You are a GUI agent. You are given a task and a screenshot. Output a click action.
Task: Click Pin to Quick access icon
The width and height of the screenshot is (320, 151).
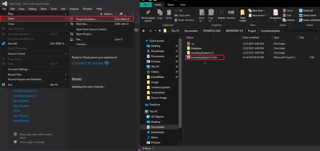[148, 13]
